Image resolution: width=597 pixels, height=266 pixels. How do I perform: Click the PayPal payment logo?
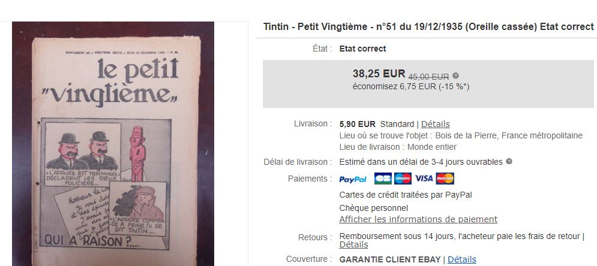(353, 179)
